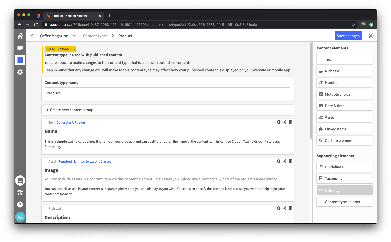
Task: Delete the Image element via trash icon
Action: click(290, 161)
